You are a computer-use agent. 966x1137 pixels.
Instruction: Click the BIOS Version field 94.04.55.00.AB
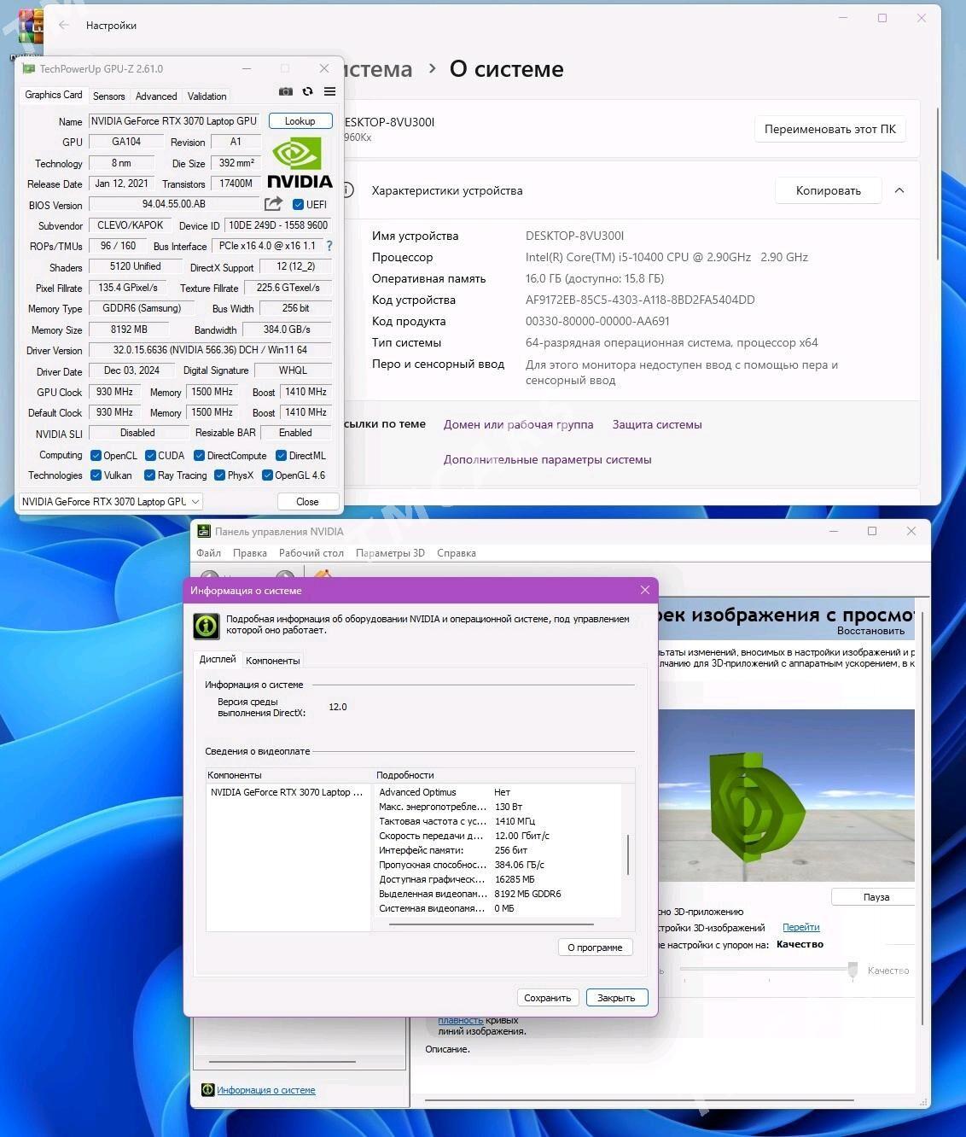(174, 204)
